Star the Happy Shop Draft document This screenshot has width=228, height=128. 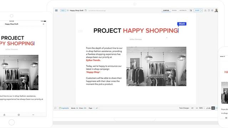68,10
